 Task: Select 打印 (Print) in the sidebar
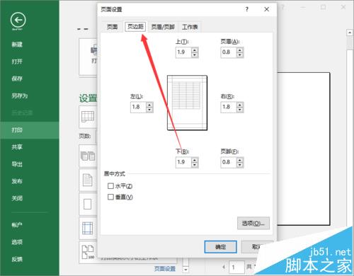click(x=30, y=130)
